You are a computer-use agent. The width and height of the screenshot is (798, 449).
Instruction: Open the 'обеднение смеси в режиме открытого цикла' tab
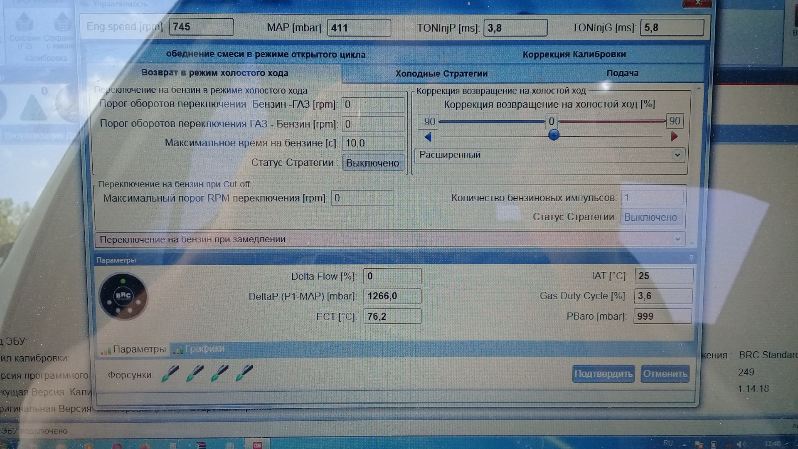(266, 54)
